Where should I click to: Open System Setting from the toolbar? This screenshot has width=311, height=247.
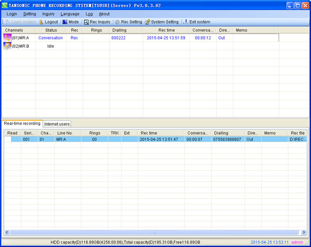tap(147, 22)
